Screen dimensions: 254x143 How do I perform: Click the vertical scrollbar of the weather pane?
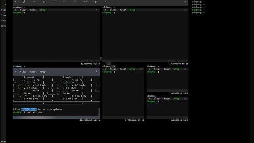point(99,112)
